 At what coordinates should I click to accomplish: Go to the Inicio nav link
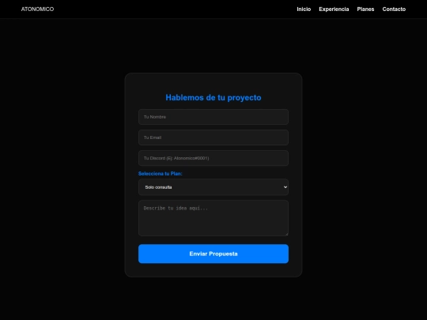tap(304, 9)
